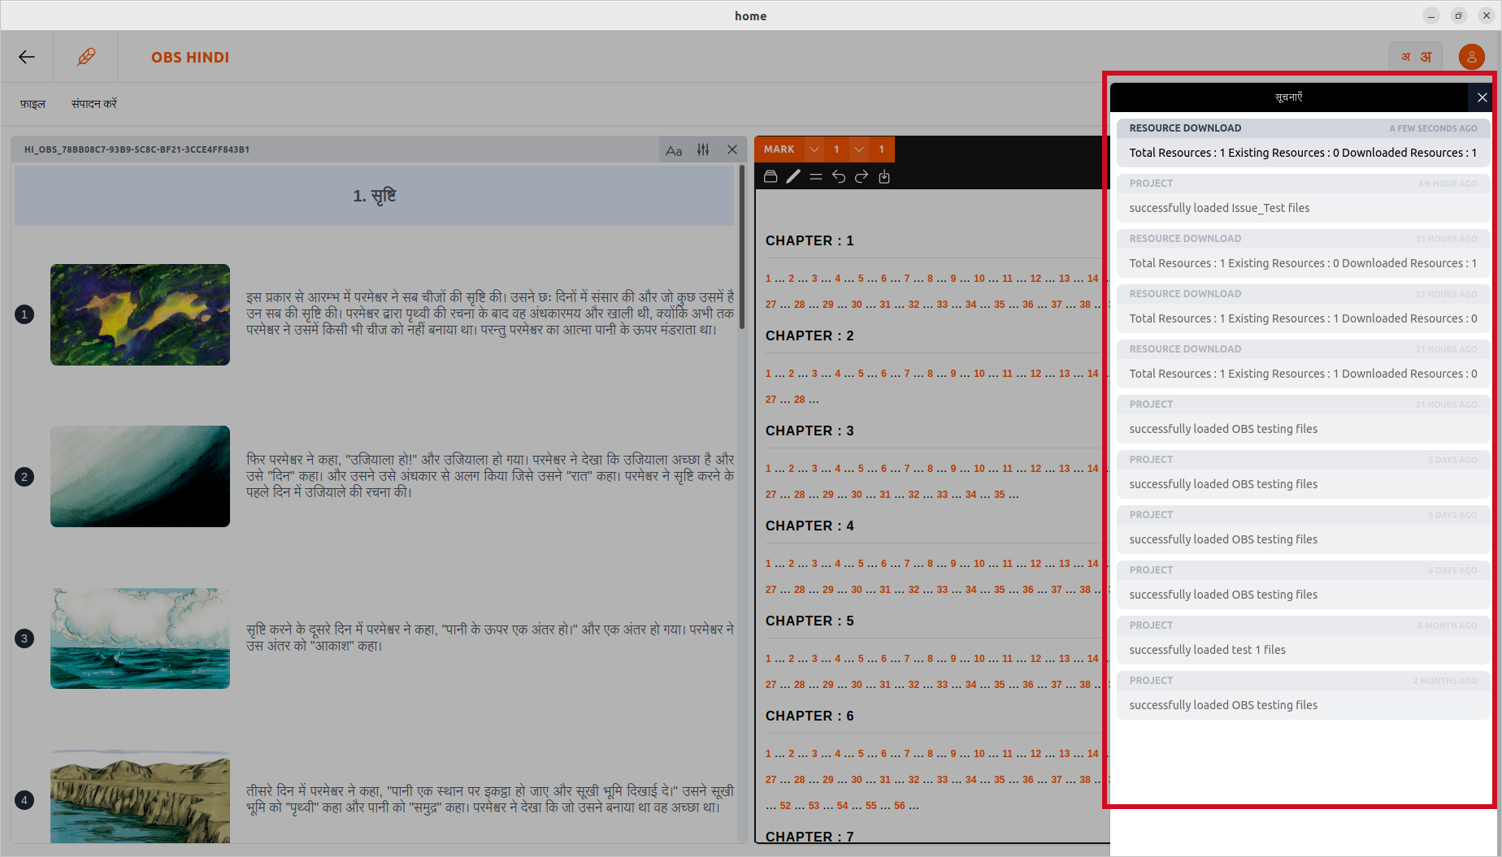This screenshot has width=1502, height=857.
Task: Select the frame 2 light and darkness image
Action: coord(140,476)
